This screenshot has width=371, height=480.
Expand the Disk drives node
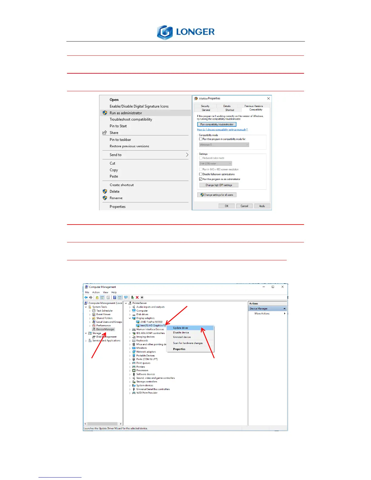coord(130,315)
